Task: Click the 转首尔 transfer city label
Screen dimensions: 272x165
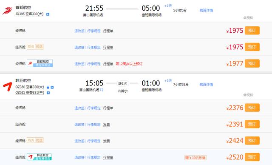Action: [x=123, y=91]
